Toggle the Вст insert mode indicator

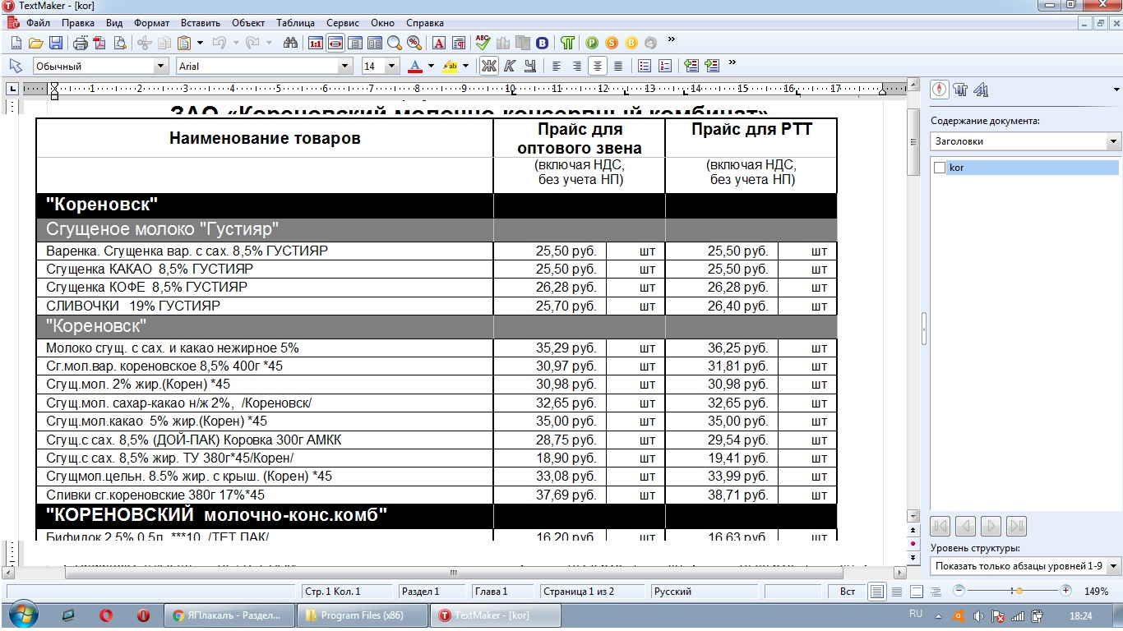[847, 592]
